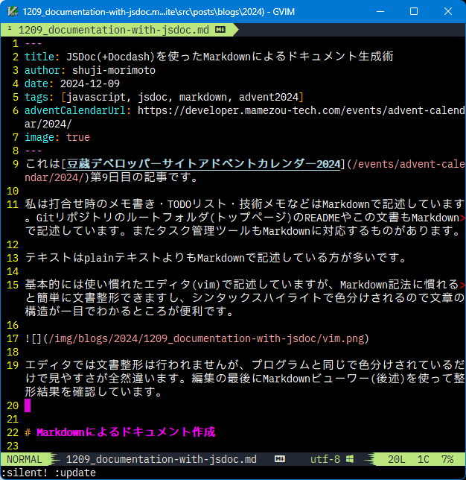This screenshot has width=466, height=480.
Task: Click the Markdown icon in the status line
Action: pyautogui.click(x=280, y=459)
